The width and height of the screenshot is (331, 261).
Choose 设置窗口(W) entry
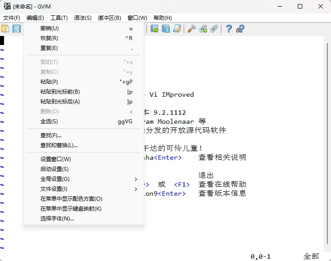84,159
